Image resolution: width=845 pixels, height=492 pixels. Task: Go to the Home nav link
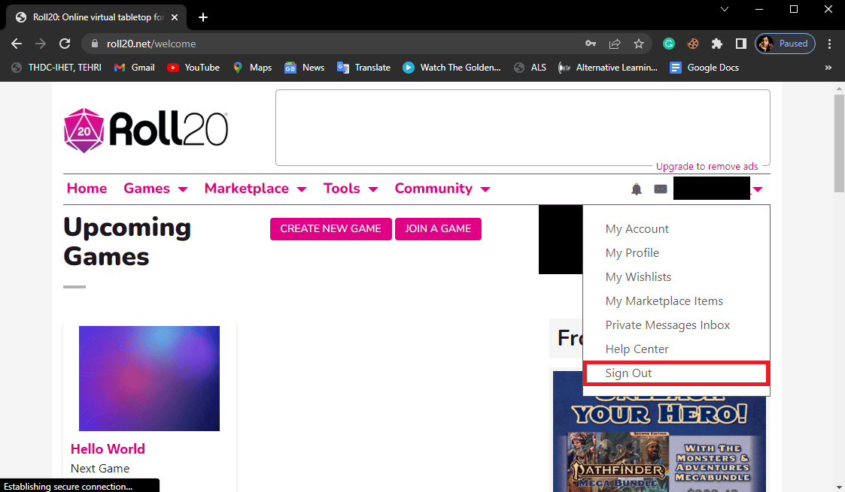pos(87,189)
